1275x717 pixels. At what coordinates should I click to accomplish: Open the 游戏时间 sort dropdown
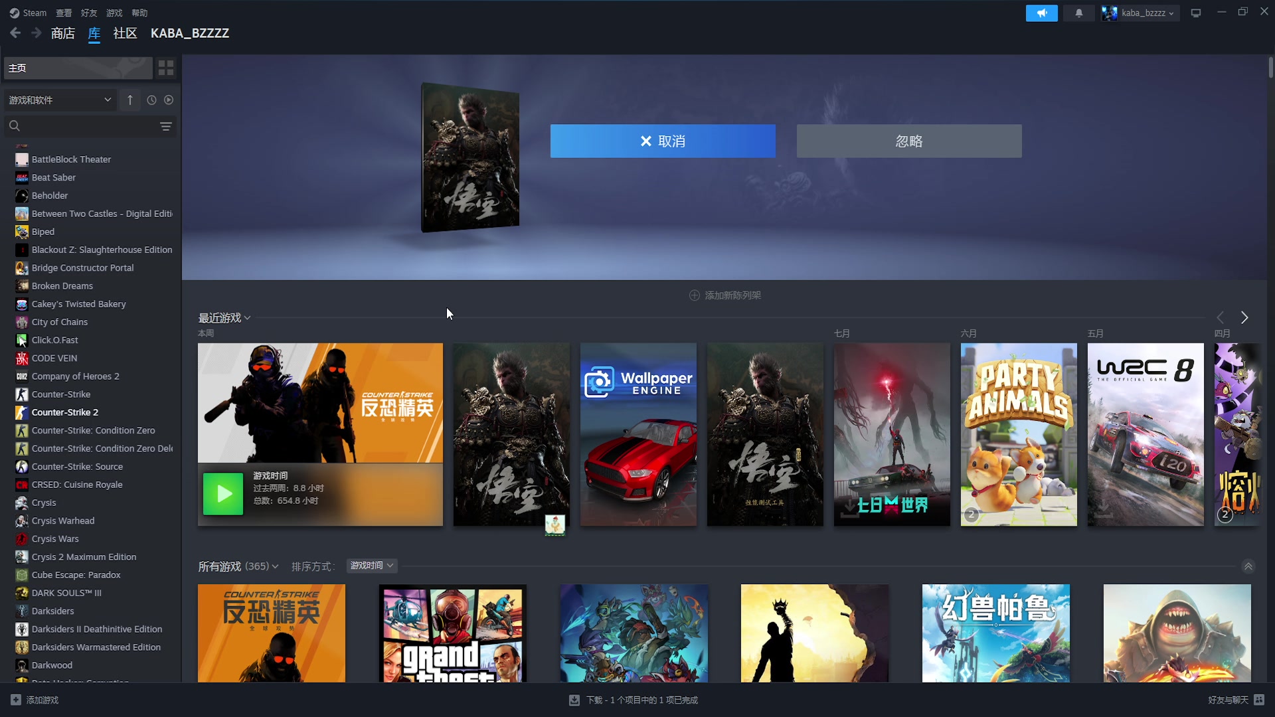372,566
